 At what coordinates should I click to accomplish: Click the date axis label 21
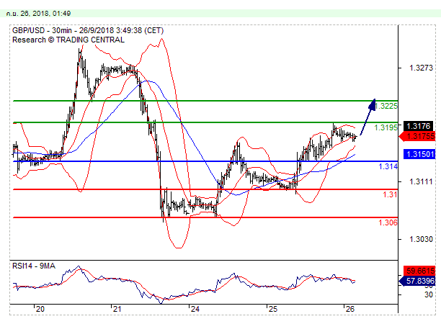coord(117,309)
